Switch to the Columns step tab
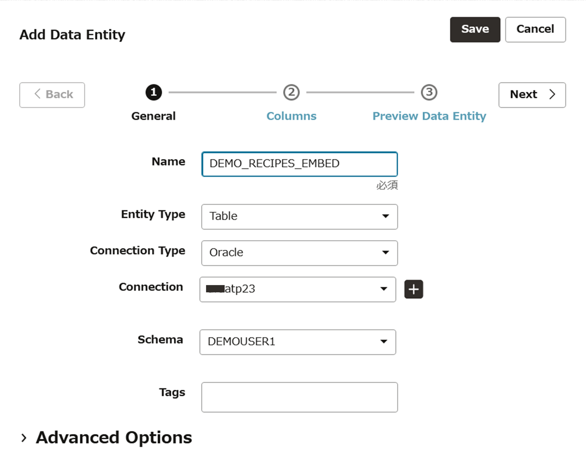586x453 pixels. [291, 116]
